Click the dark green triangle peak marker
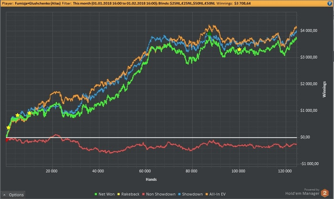This screenshot has width=334, height=199. click(x=209, y=33)
